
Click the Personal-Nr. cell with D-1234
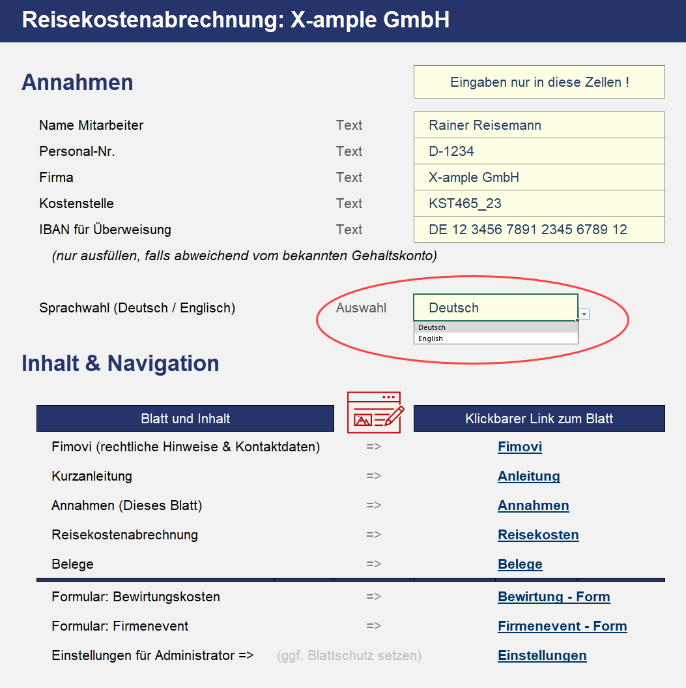tap(539, 151)
